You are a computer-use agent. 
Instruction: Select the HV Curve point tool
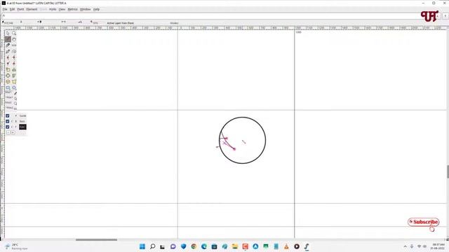point(14,57)
